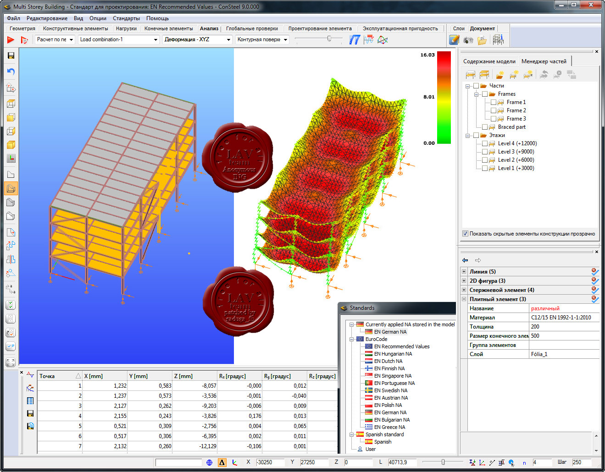Expand the 2D фигура (3) group

click(464, 280)
